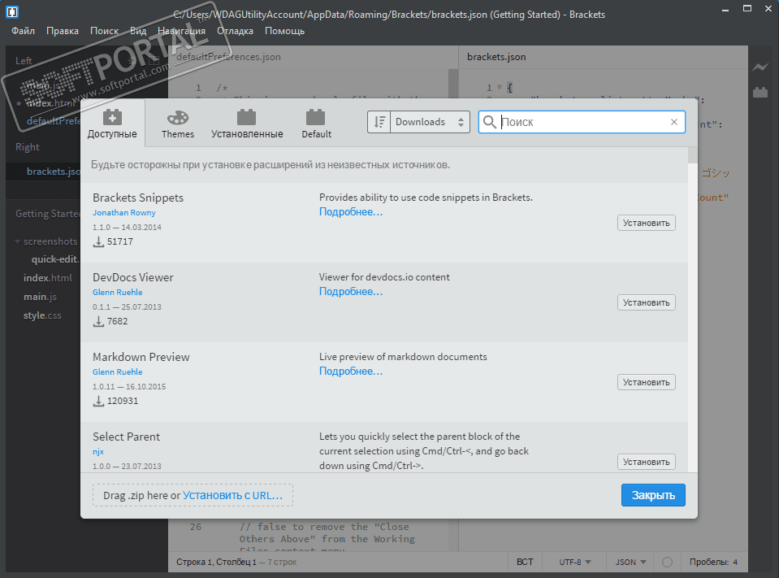779x578 pixels.
Task: Open the Downloads sort dropdown
Action: [x=430, y=122]
